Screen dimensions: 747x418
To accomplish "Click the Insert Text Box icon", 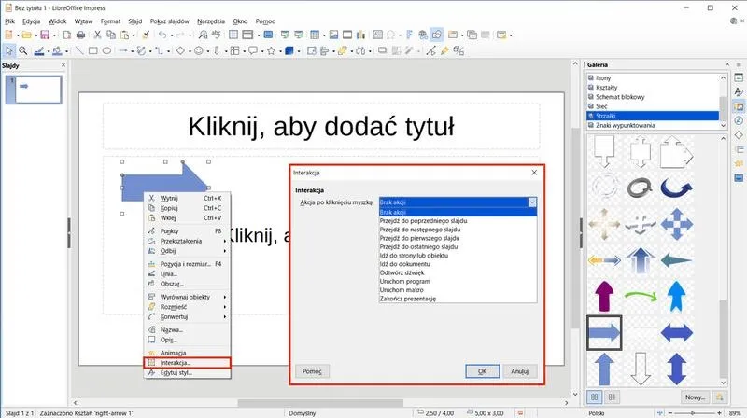I will [377, 35].
